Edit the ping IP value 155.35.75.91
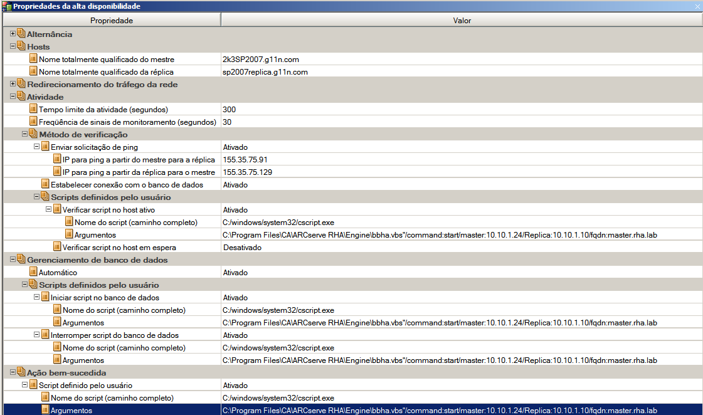The image size is (703, 415). point(245,160)
